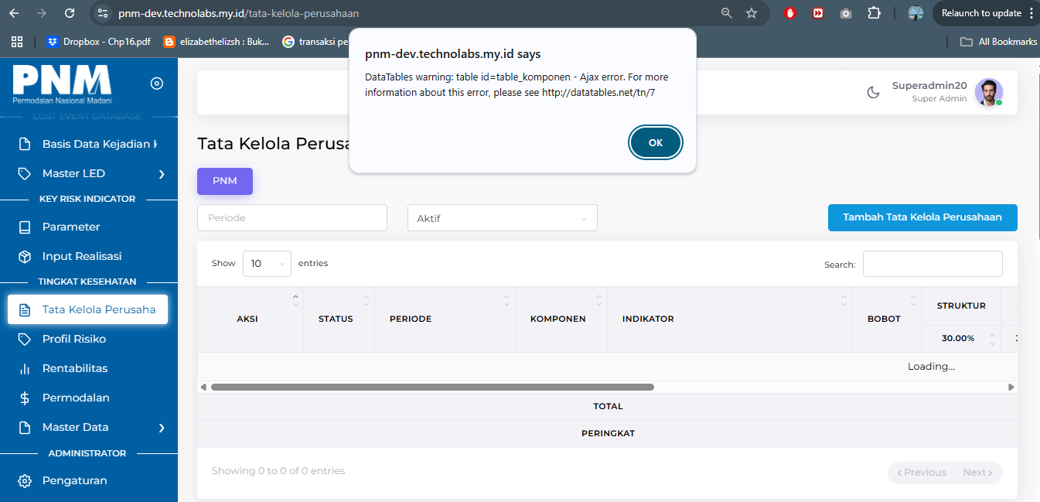Sort by the INDIKATOR column

click(730, 319)
